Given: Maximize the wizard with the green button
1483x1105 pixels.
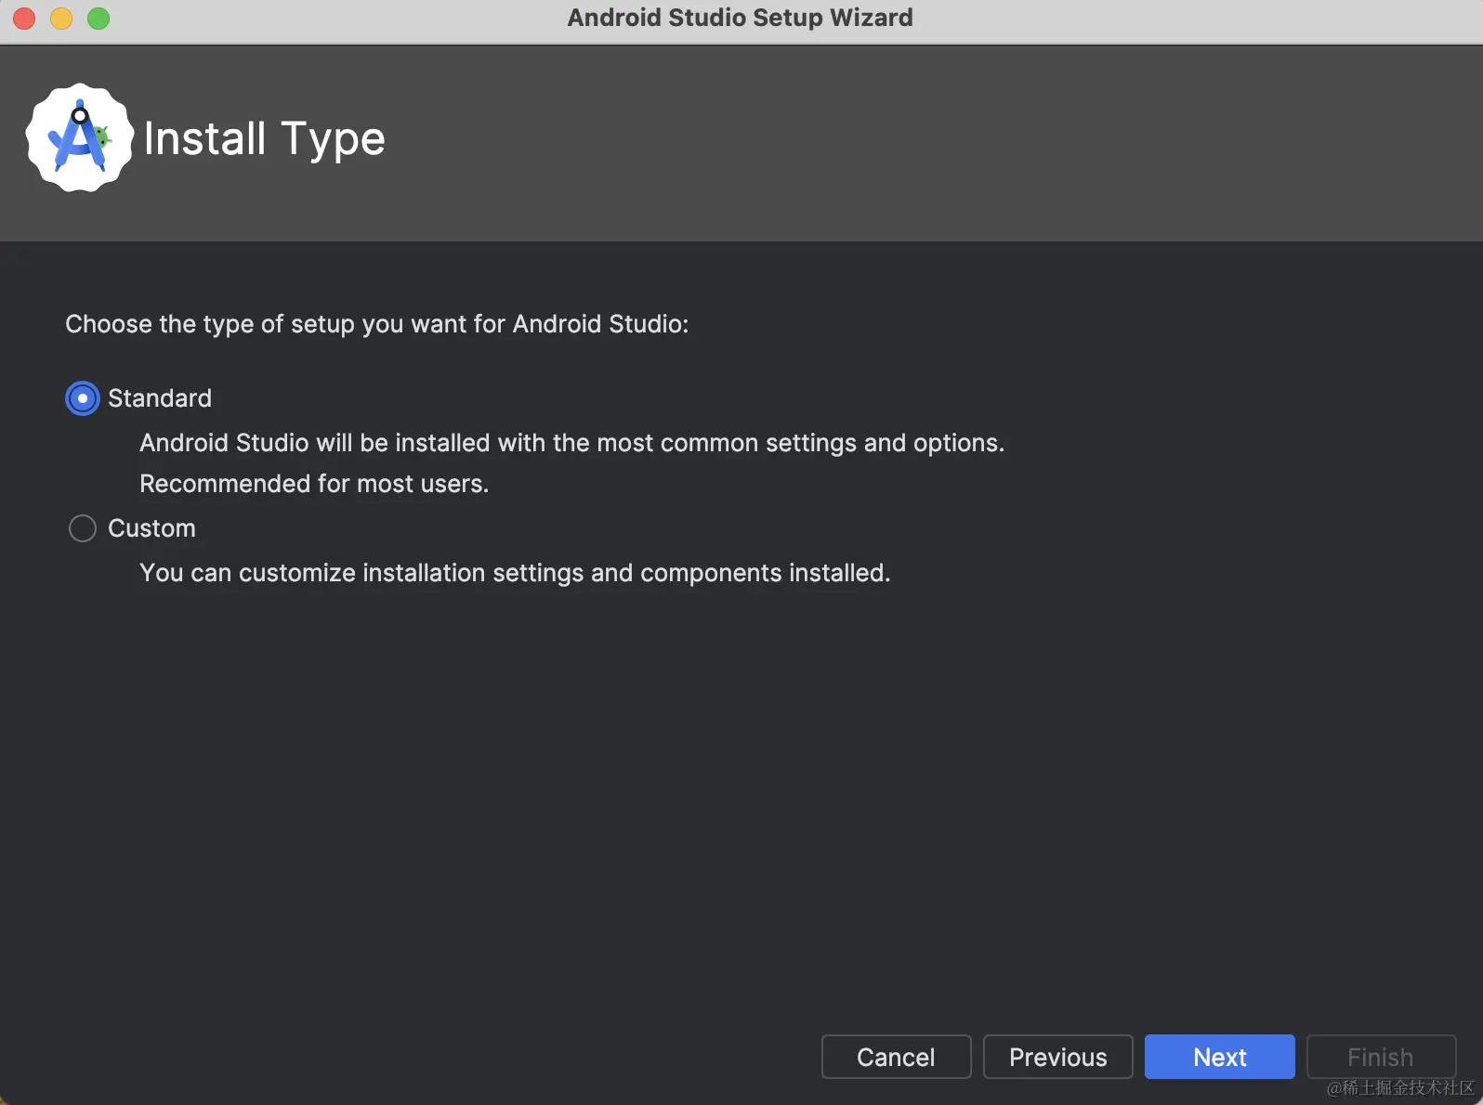Looking at the screenshot, I should coord(98,19).
